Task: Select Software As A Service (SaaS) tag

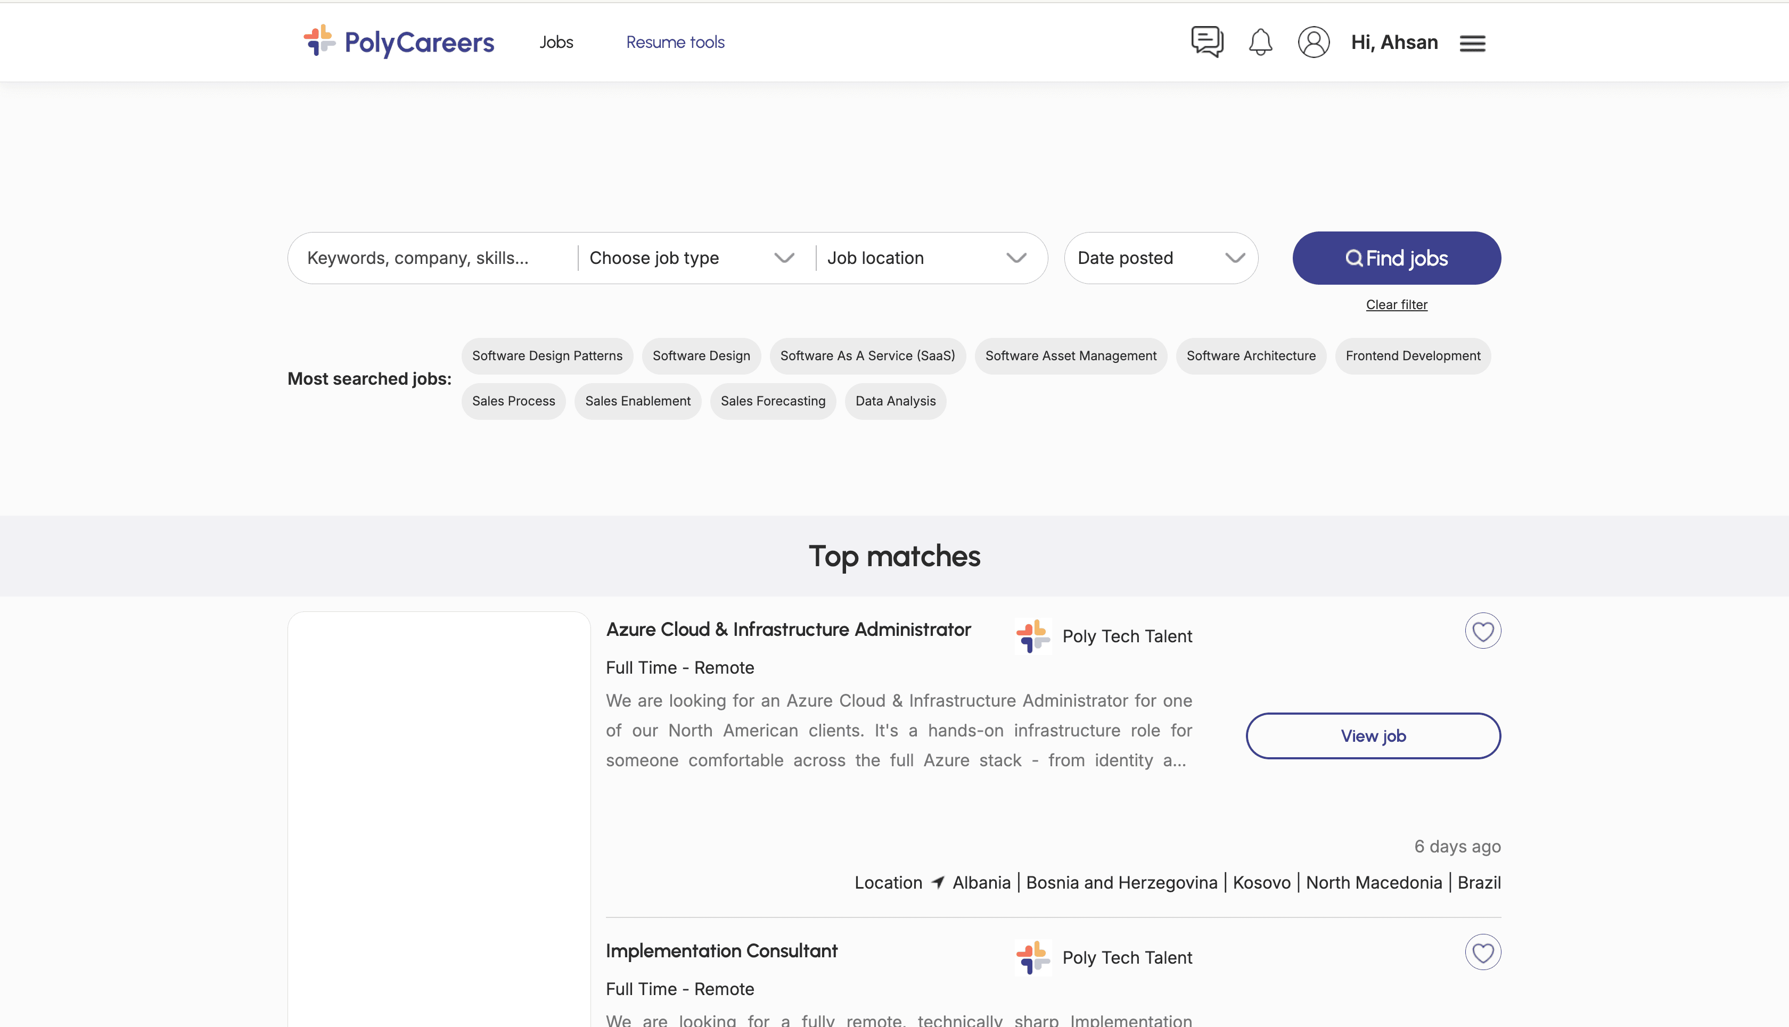Action: click(867, 356)
